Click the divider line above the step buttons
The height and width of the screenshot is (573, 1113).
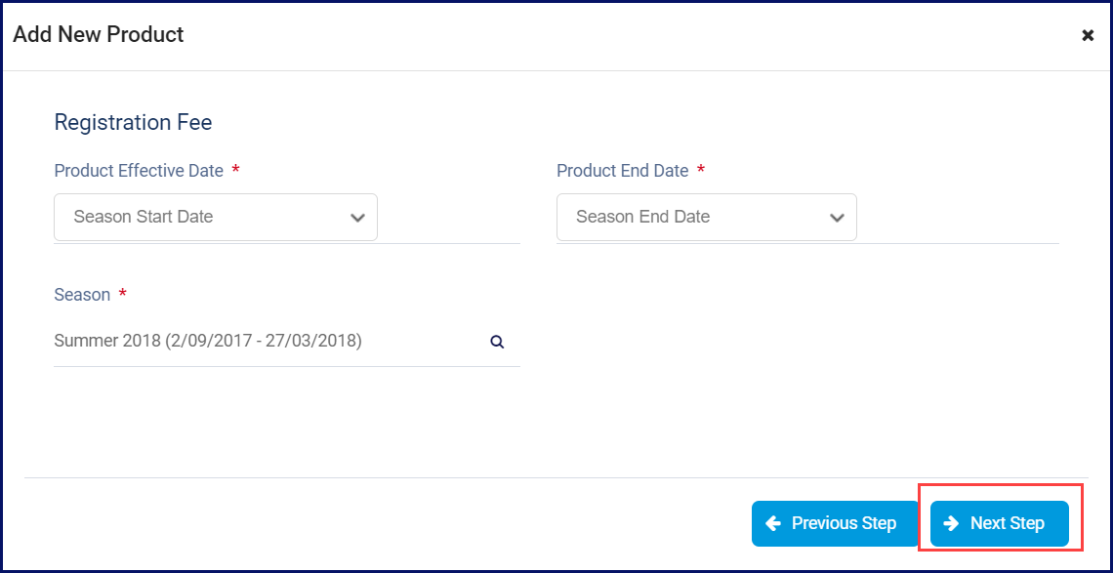(556, 478)
